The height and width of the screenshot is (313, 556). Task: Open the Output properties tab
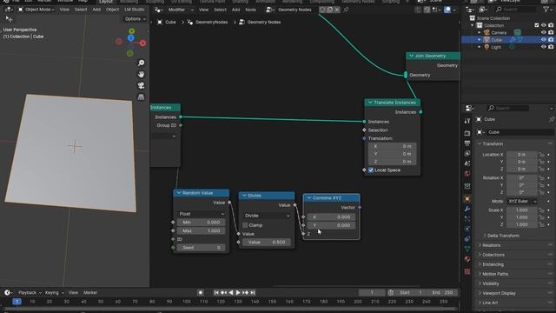click(467, 143)
